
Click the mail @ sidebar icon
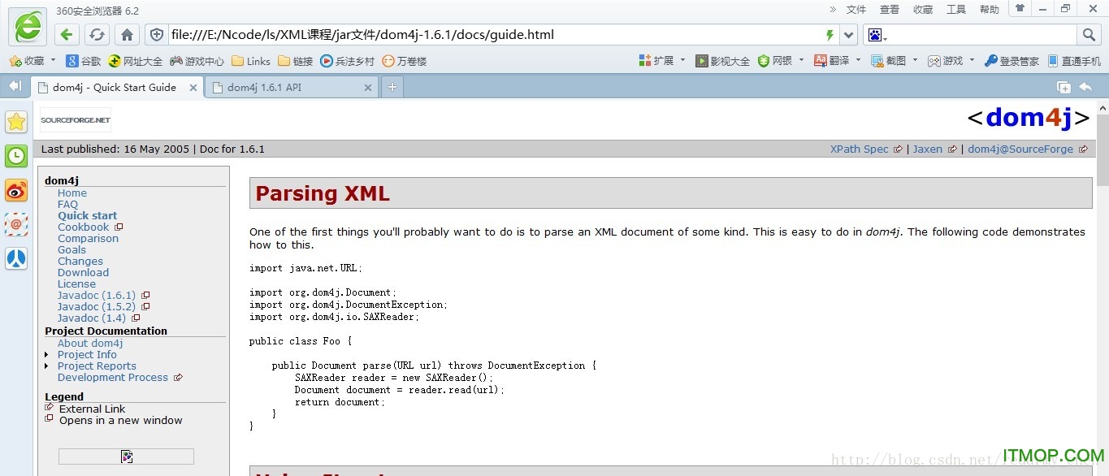(16, 224)
